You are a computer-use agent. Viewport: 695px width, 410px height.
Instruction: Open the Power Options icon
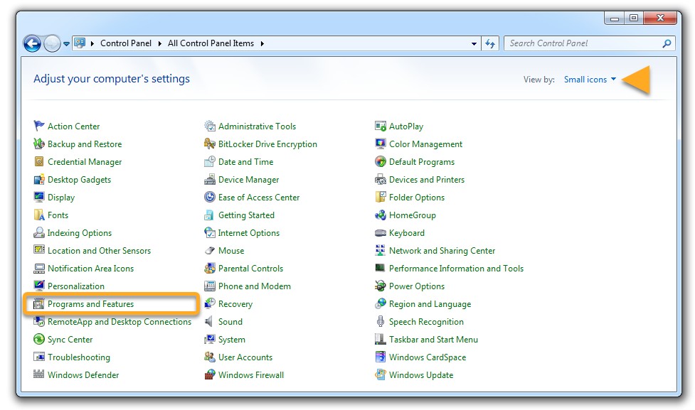coord(381,286)
